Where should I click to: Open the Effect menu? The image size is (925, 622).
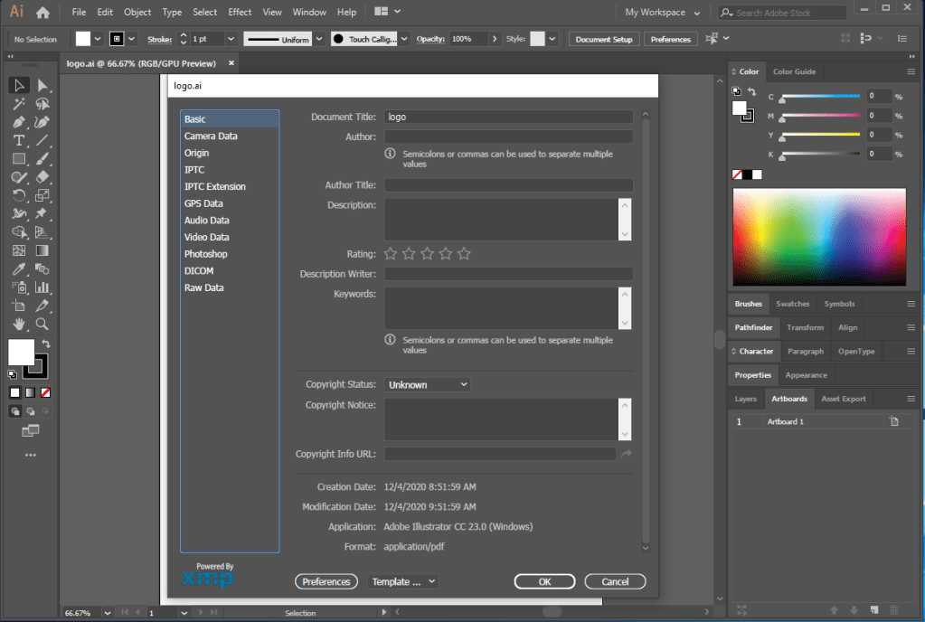click(240, 13)
